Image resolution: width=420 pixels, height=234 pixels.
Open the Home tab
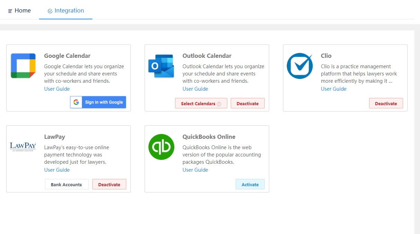[x=19, y=10]
